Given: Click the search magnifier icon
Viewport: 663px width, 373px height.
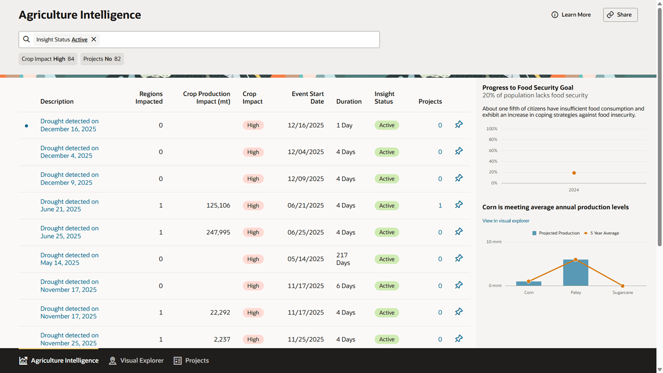Looking at the screenshot, I should (26, 39).
